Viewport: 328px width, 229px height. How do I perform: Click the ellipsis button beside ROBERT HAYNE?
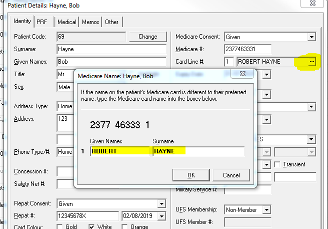[312, 62]
